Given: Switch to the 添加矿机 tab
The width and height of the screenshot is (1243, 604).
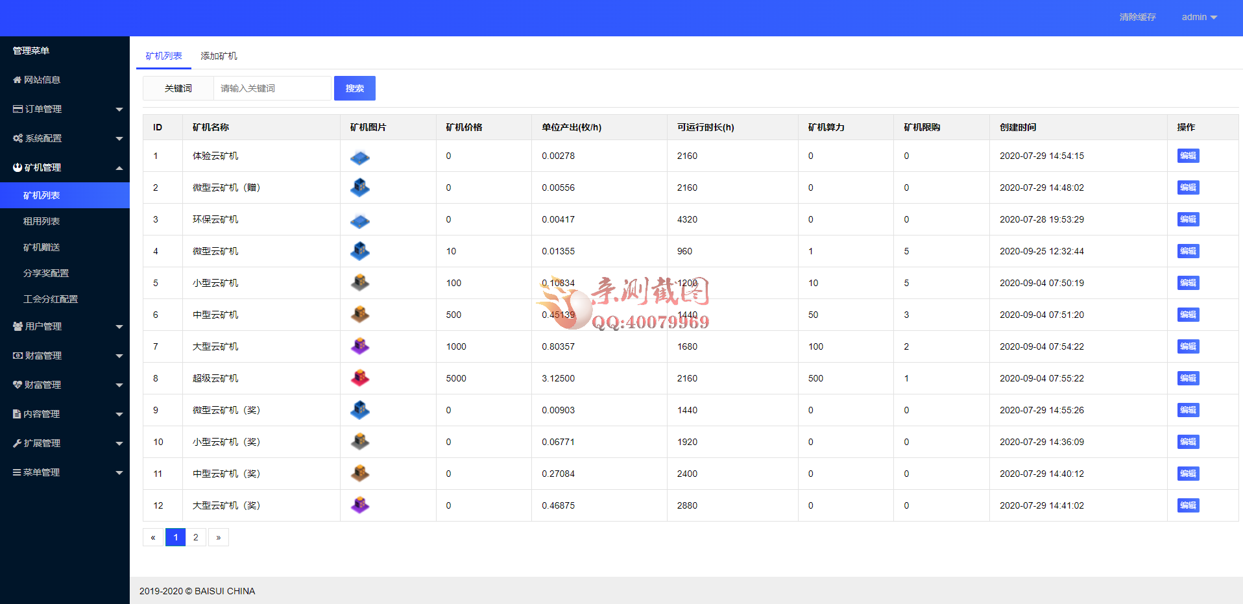Looking at the screenshot, I should (219, 56).
